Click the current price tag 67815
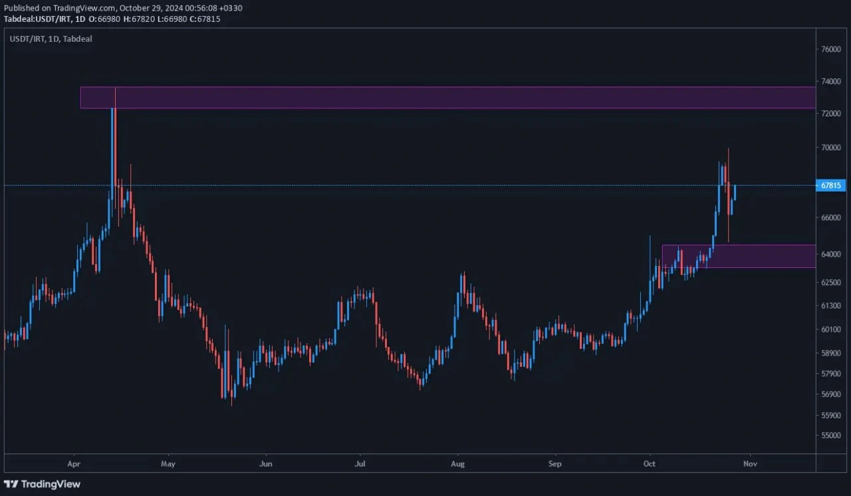 click(x=831, y=186)
